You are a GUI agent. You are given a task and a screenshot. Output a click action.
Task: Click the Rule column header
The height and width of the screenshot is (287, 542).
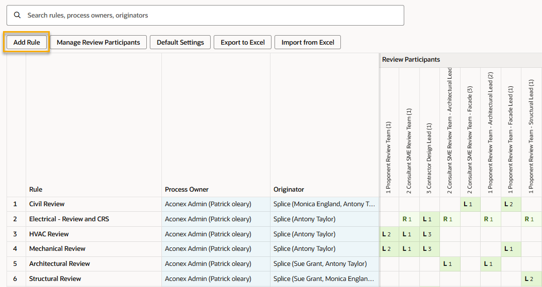(36, 189)
